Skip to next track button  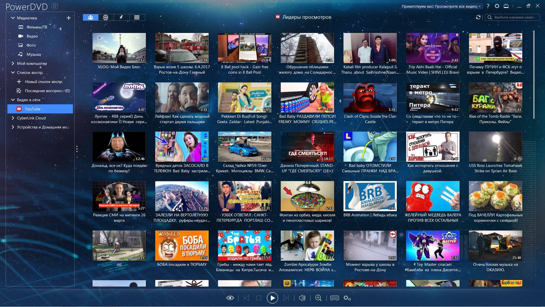point(286,298)
